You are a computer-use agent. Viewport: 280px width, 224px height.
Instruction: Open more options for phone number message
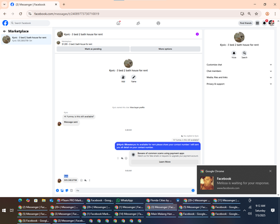click(90, 180)
